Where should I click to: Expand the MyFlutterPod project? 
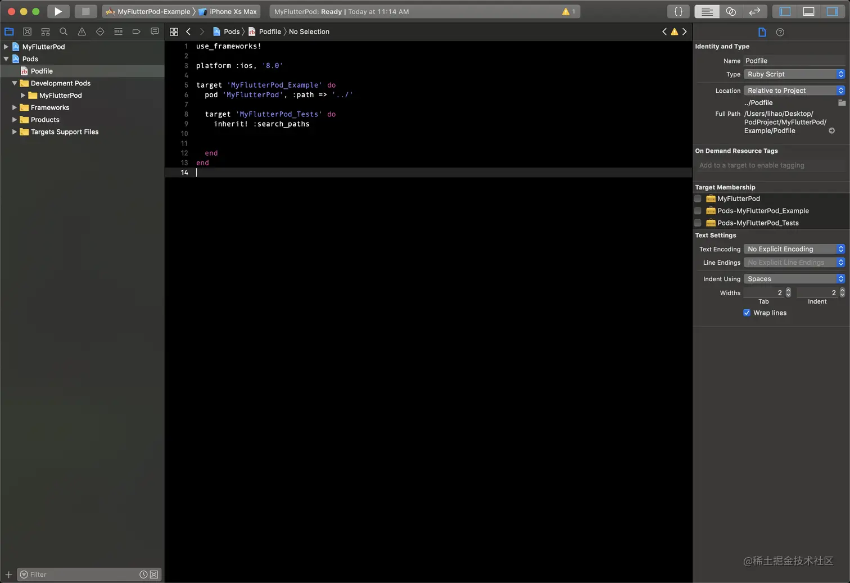pos(6,47)
